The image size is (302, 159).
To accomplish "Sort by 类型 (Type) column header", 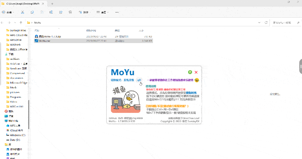I will pos(117,30).
